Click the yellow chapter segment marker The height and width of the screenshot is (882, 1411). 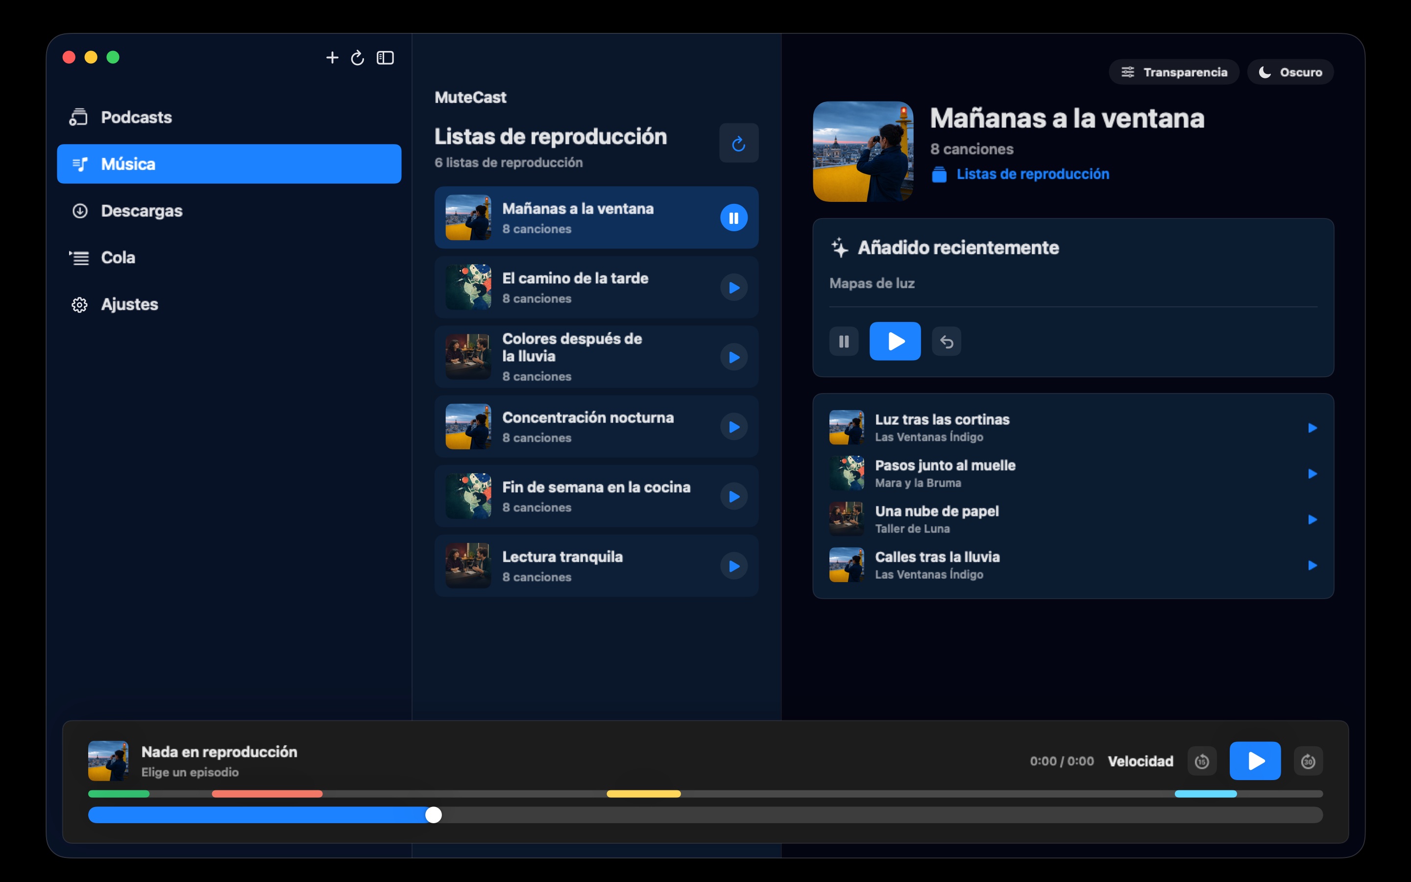(x=644, y=794)
